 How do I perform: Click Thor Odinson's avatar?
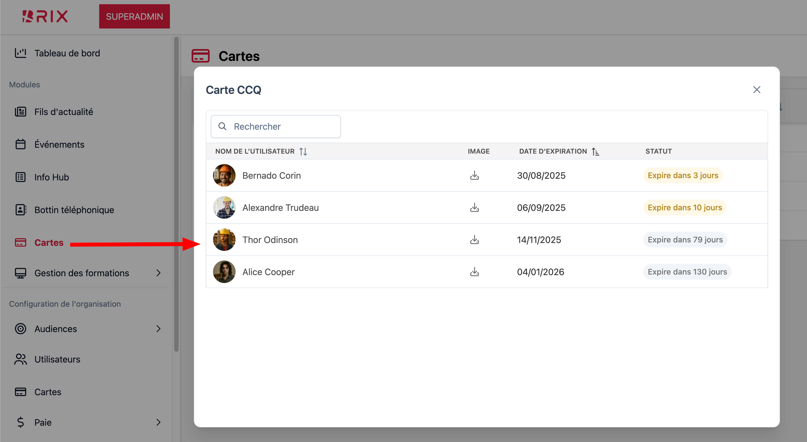point(224,240)
